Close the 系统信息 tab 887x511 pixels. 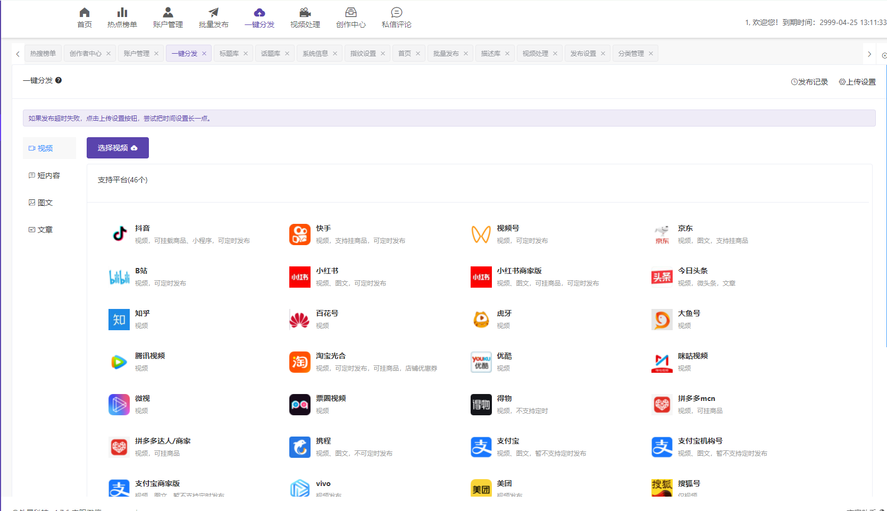[x=335, y=53]
